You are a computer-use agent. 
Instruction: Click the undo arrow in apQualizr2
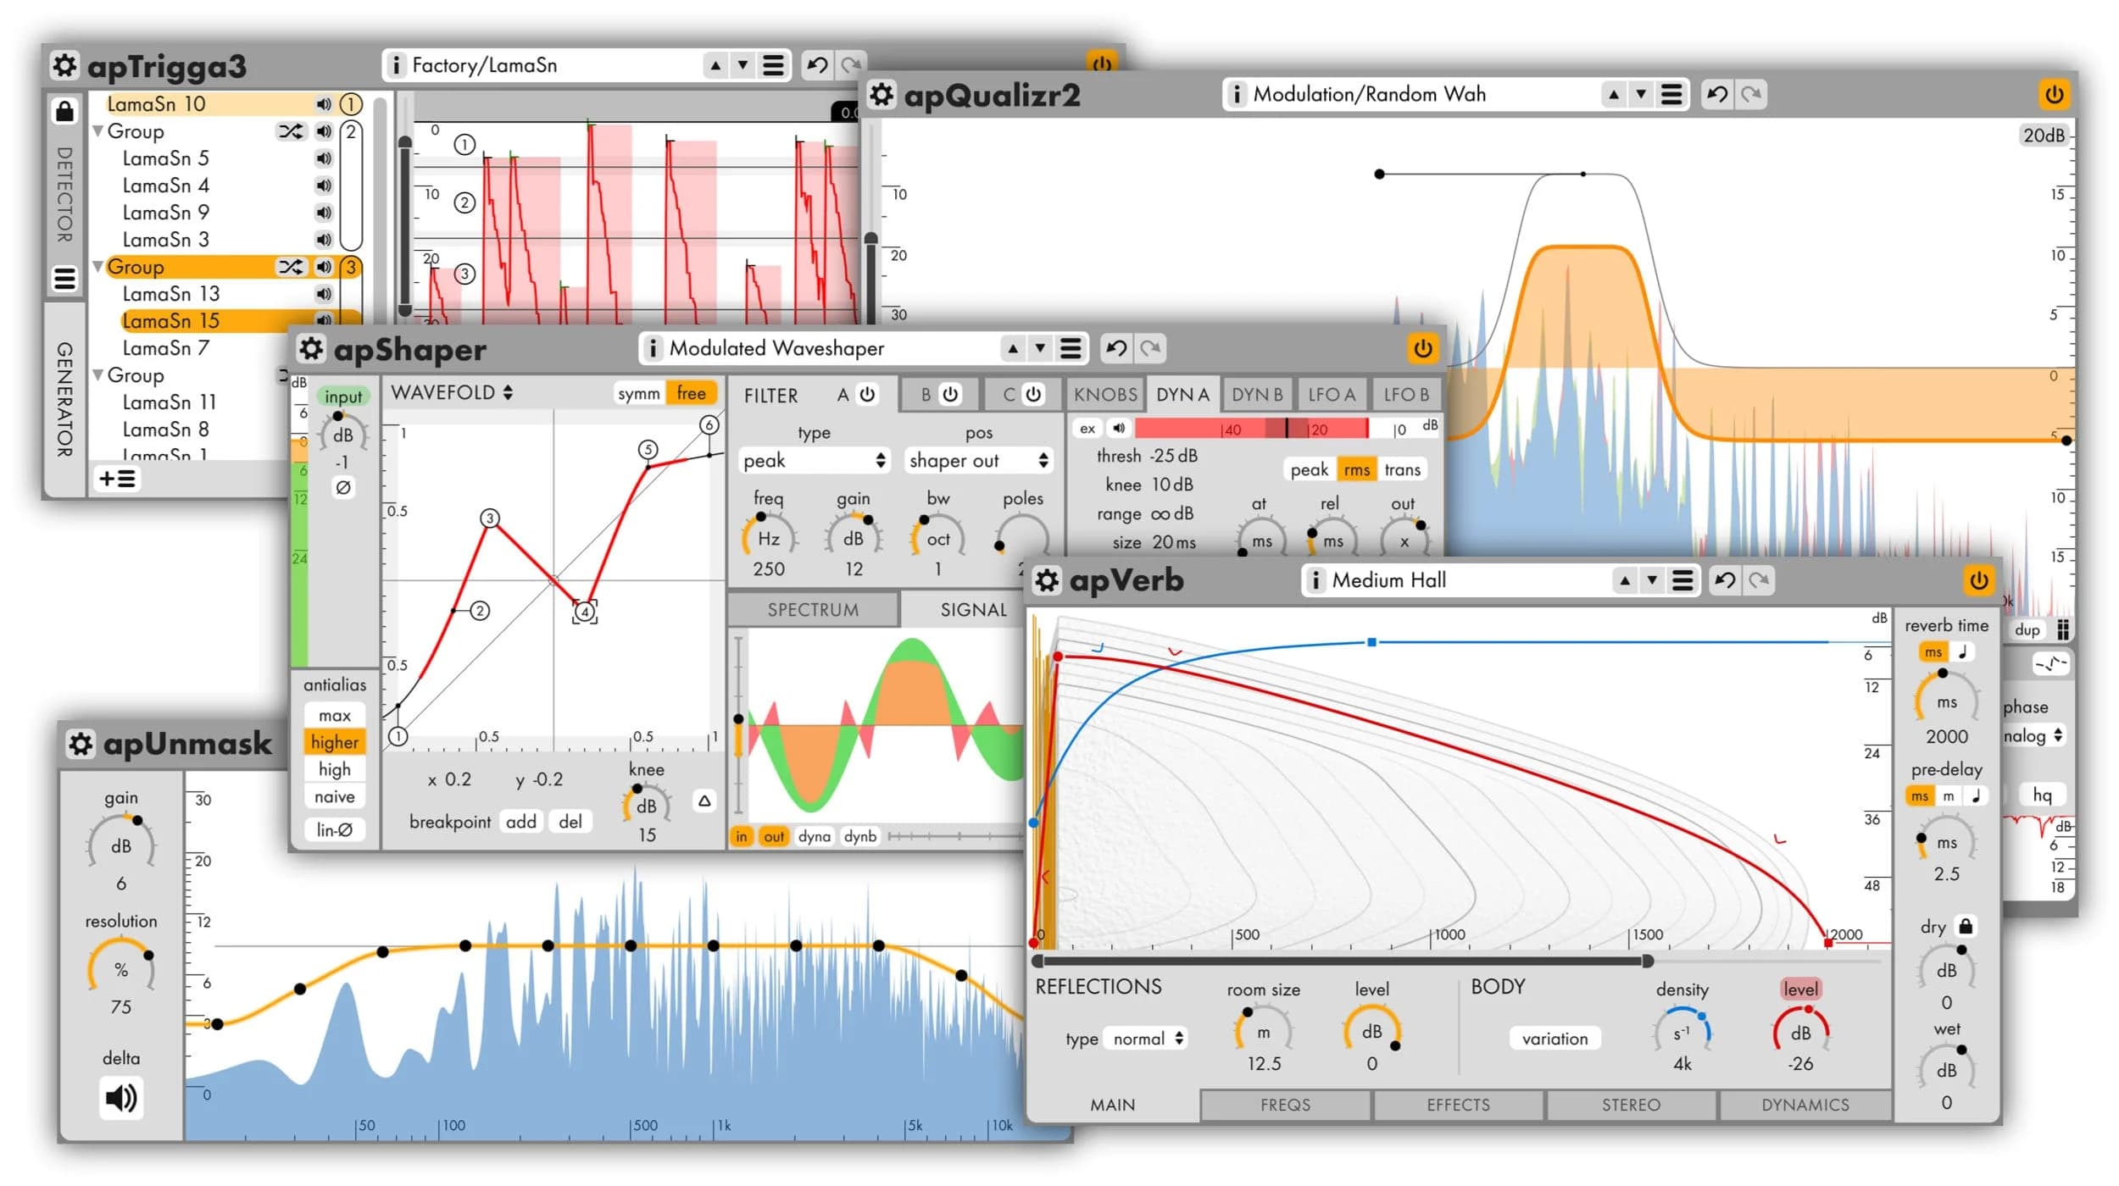1717,95
